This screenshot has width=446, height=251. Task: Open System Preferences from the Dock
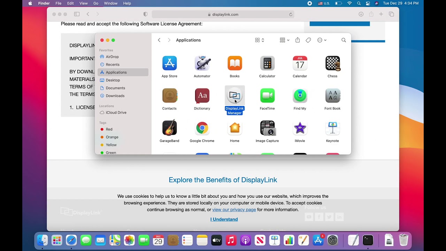(333, 240)
